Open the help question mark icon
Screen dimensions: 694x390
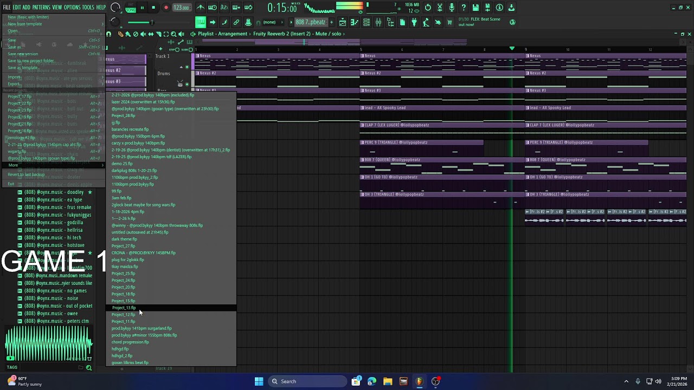click(x=464, y=8)
